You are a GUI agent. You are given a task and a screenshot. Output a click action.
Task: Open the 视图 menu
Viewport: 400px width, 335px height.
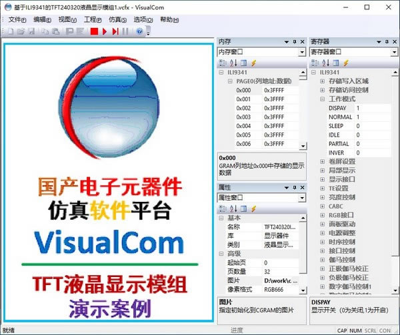click(67, 19)
